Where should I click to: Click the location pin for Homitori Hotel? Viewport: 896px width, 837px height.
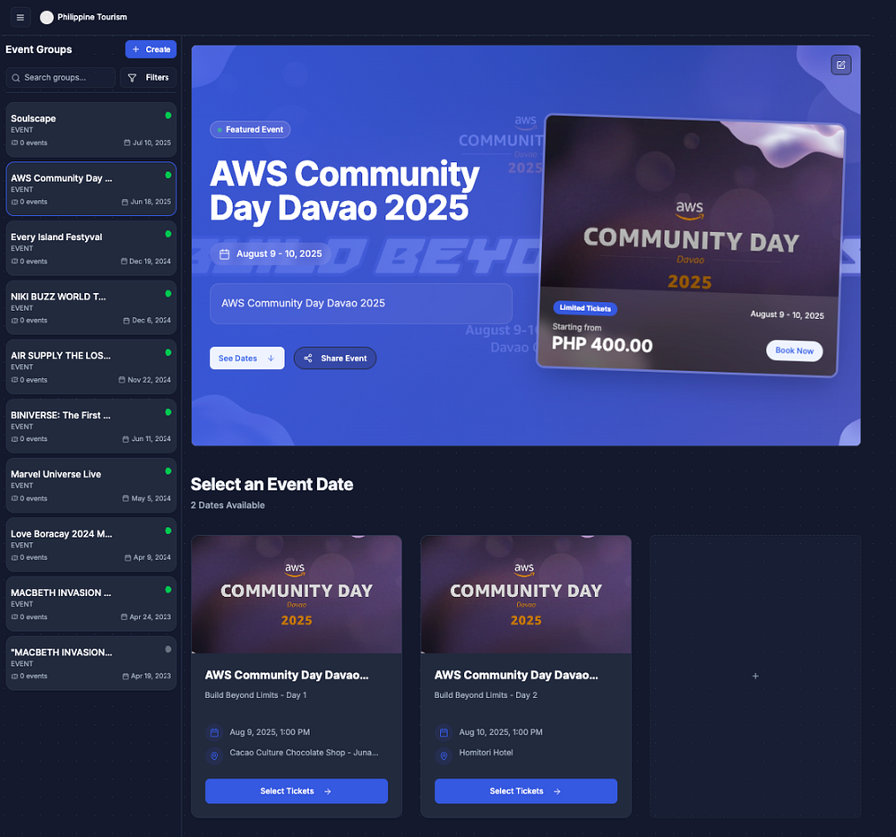[444, 755]
